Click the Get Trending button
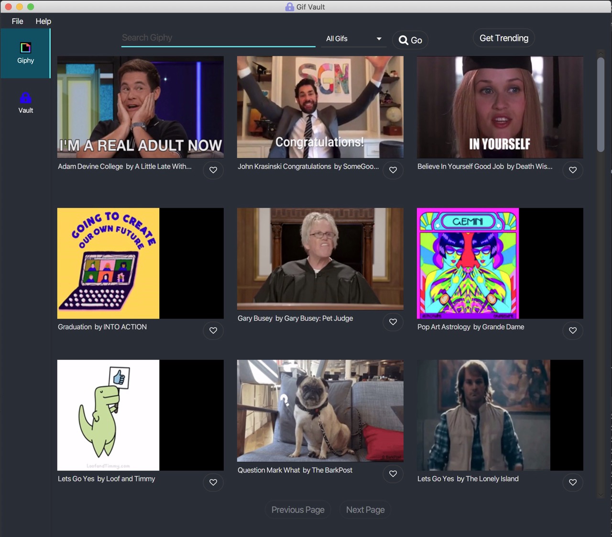The width and height of the screenshot is (612, 537). 504,38
